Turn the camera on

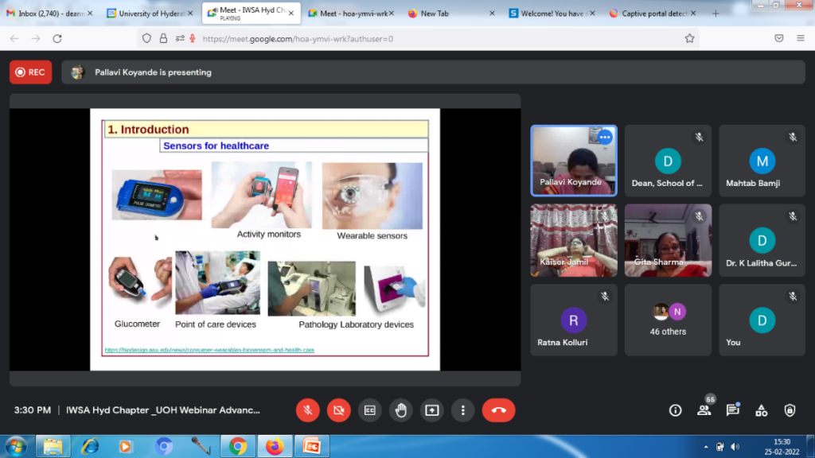pos(338,410)
